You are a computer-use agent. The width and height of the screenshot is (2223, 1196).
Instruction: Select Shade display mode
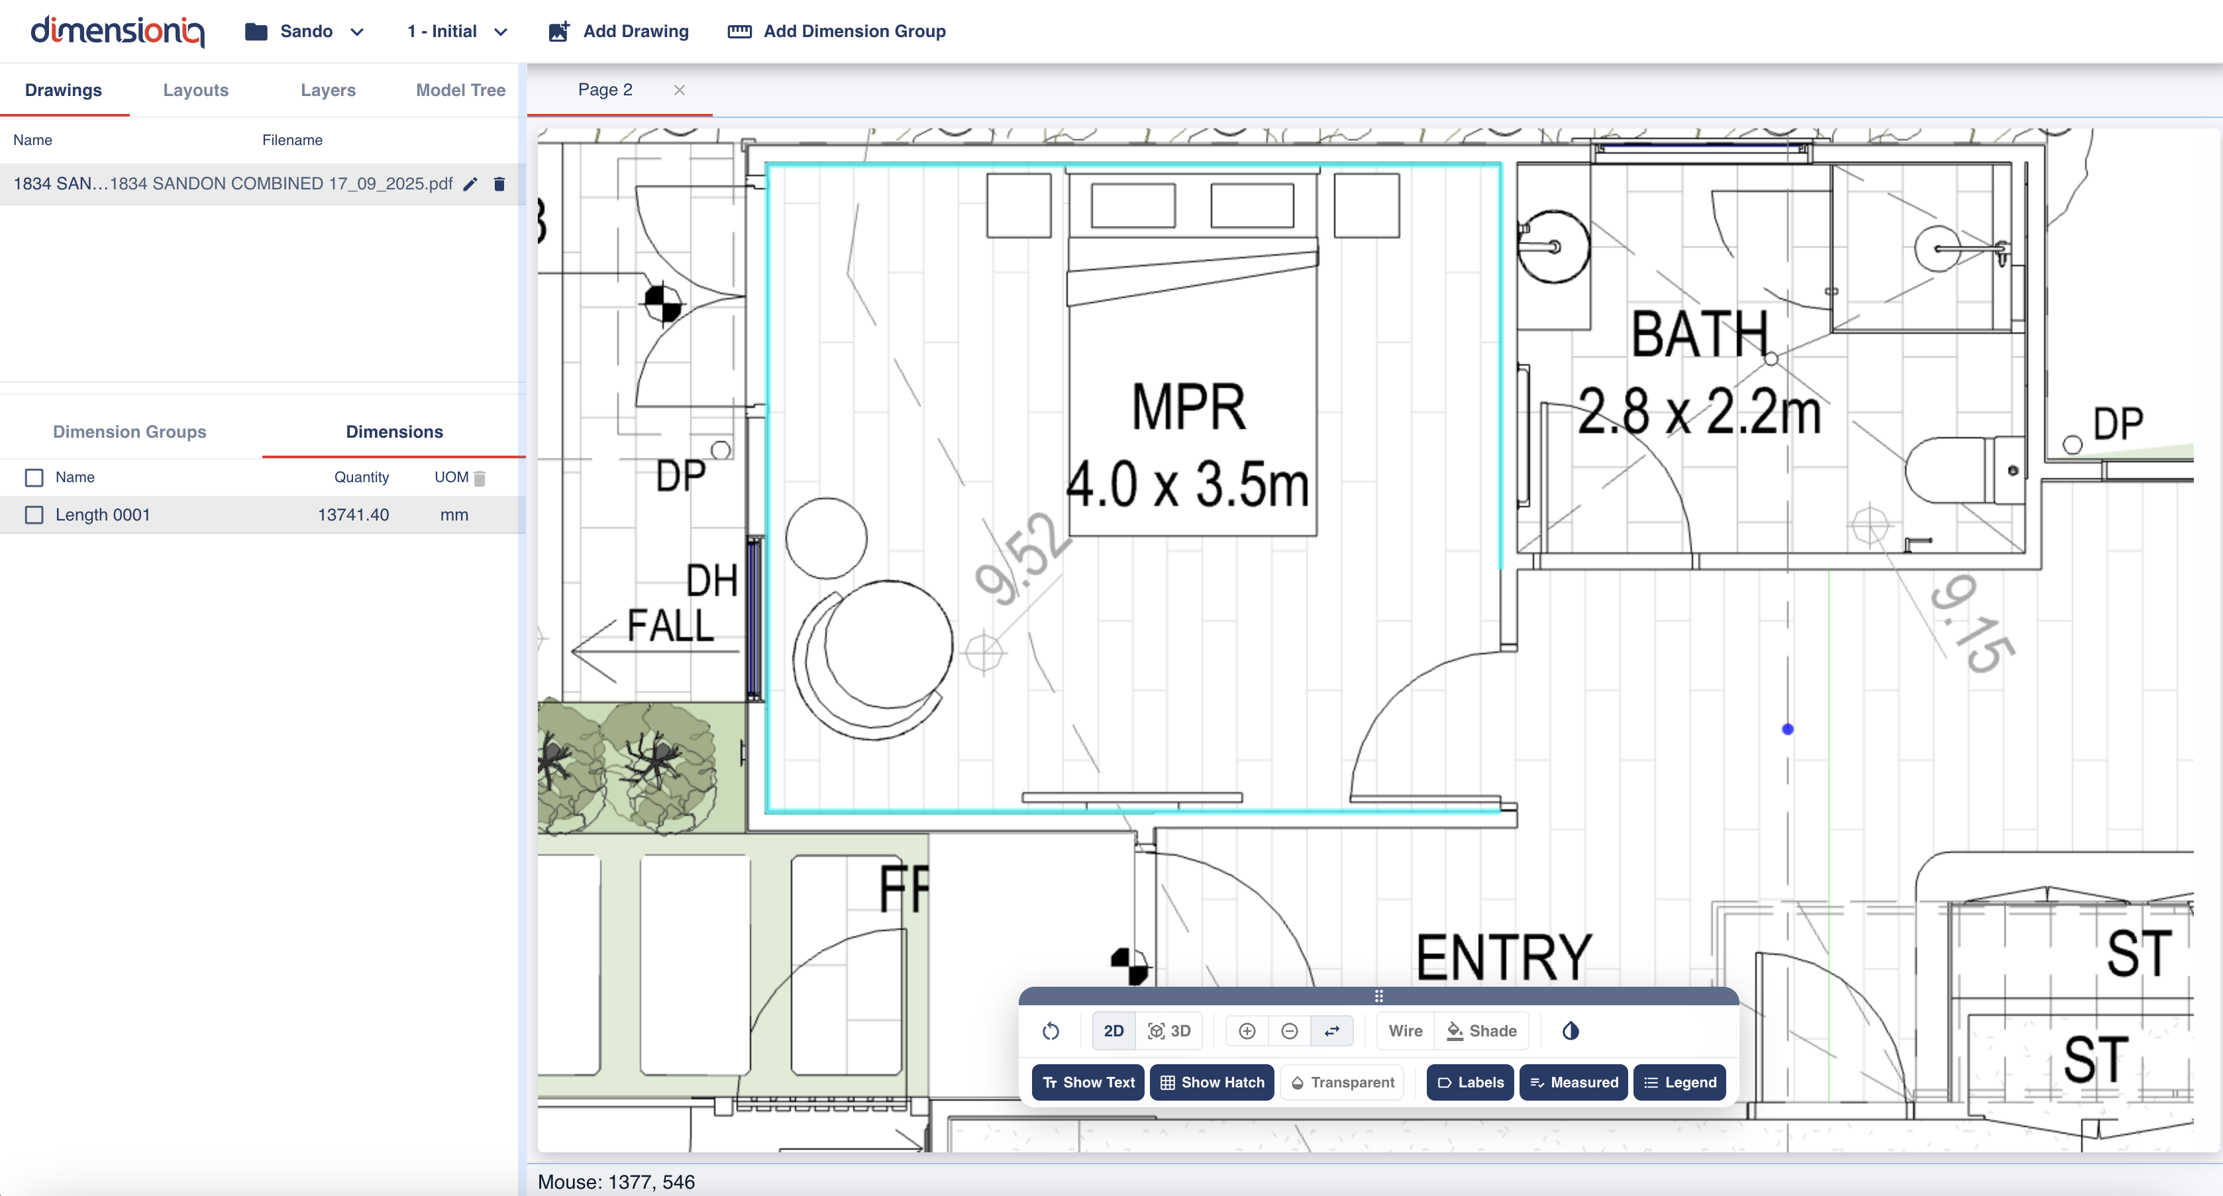click(x=1482, y=1031)
